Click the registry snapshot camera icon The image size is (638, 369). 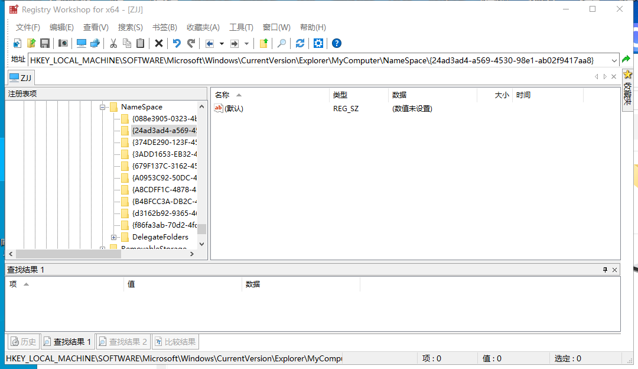(63, 43)
